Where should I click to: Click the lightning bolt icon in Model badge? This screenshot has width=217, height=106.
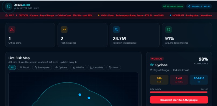[x=189, y=6]
